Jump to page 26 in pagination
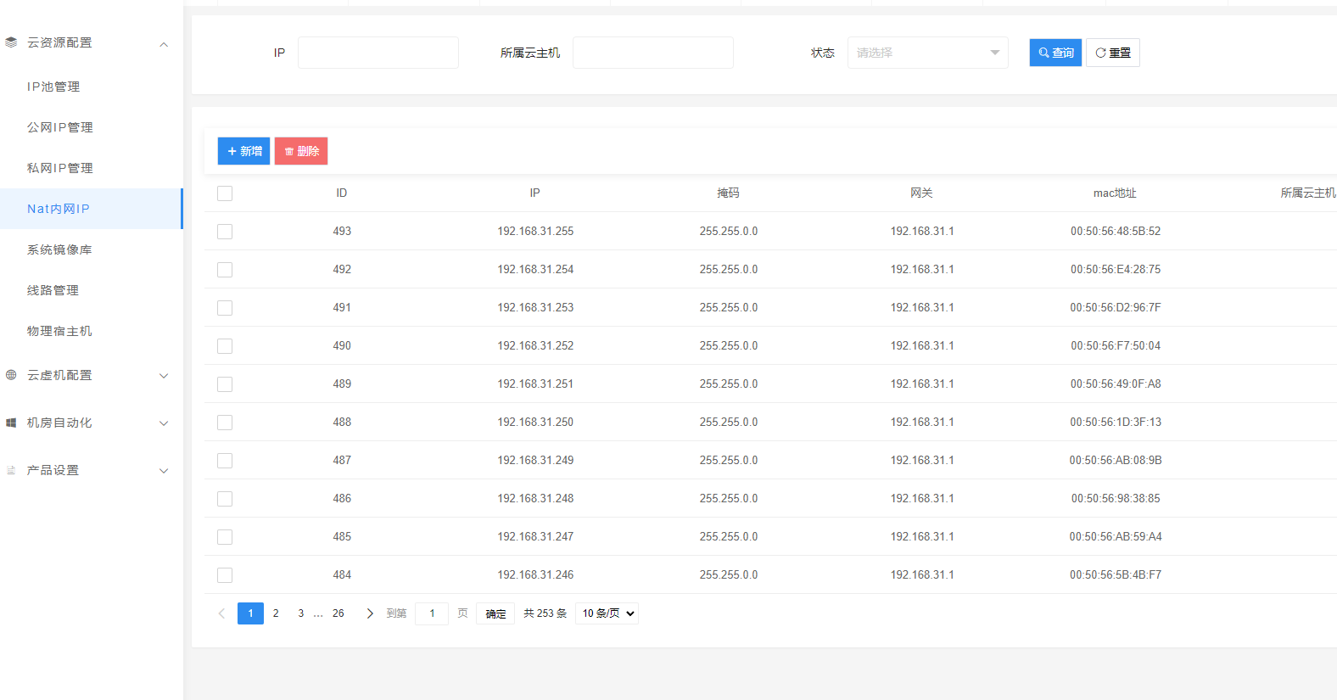 338,613
